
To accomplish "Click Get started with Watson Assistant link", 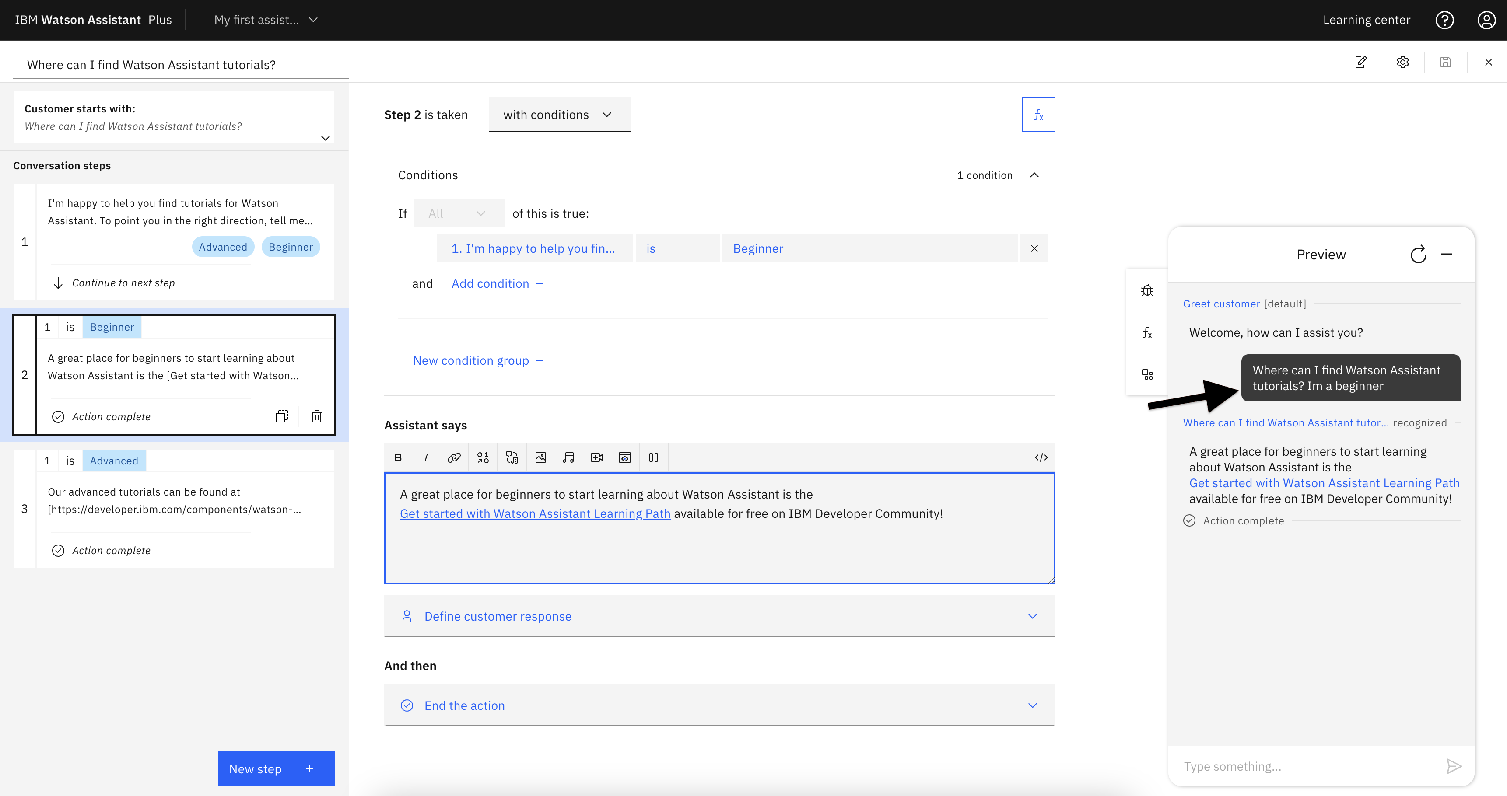I will (535, 513).
